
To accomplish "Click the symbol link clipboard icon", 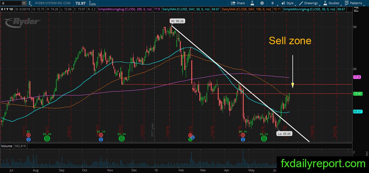I will click(30, 3).
